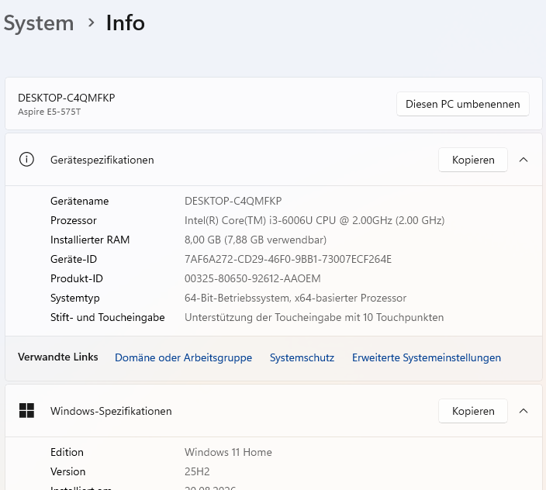Image resolution: width=546 pixels, height=490 pixels.
Task: Copy device specs with Kopieren button
Action: click(x=473, y=160)
